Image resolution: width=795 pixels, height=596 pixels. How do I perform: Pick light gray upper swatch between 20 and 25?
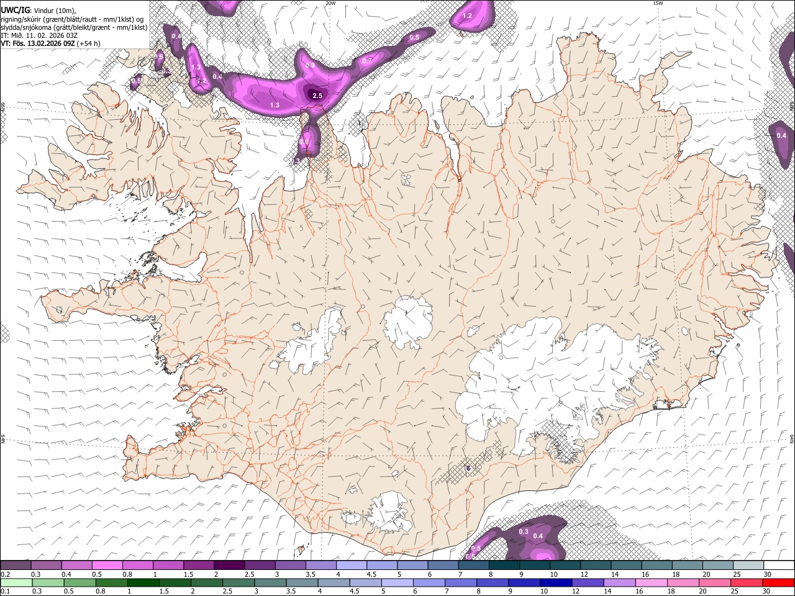pyautogui.click(x=717, y=565)
